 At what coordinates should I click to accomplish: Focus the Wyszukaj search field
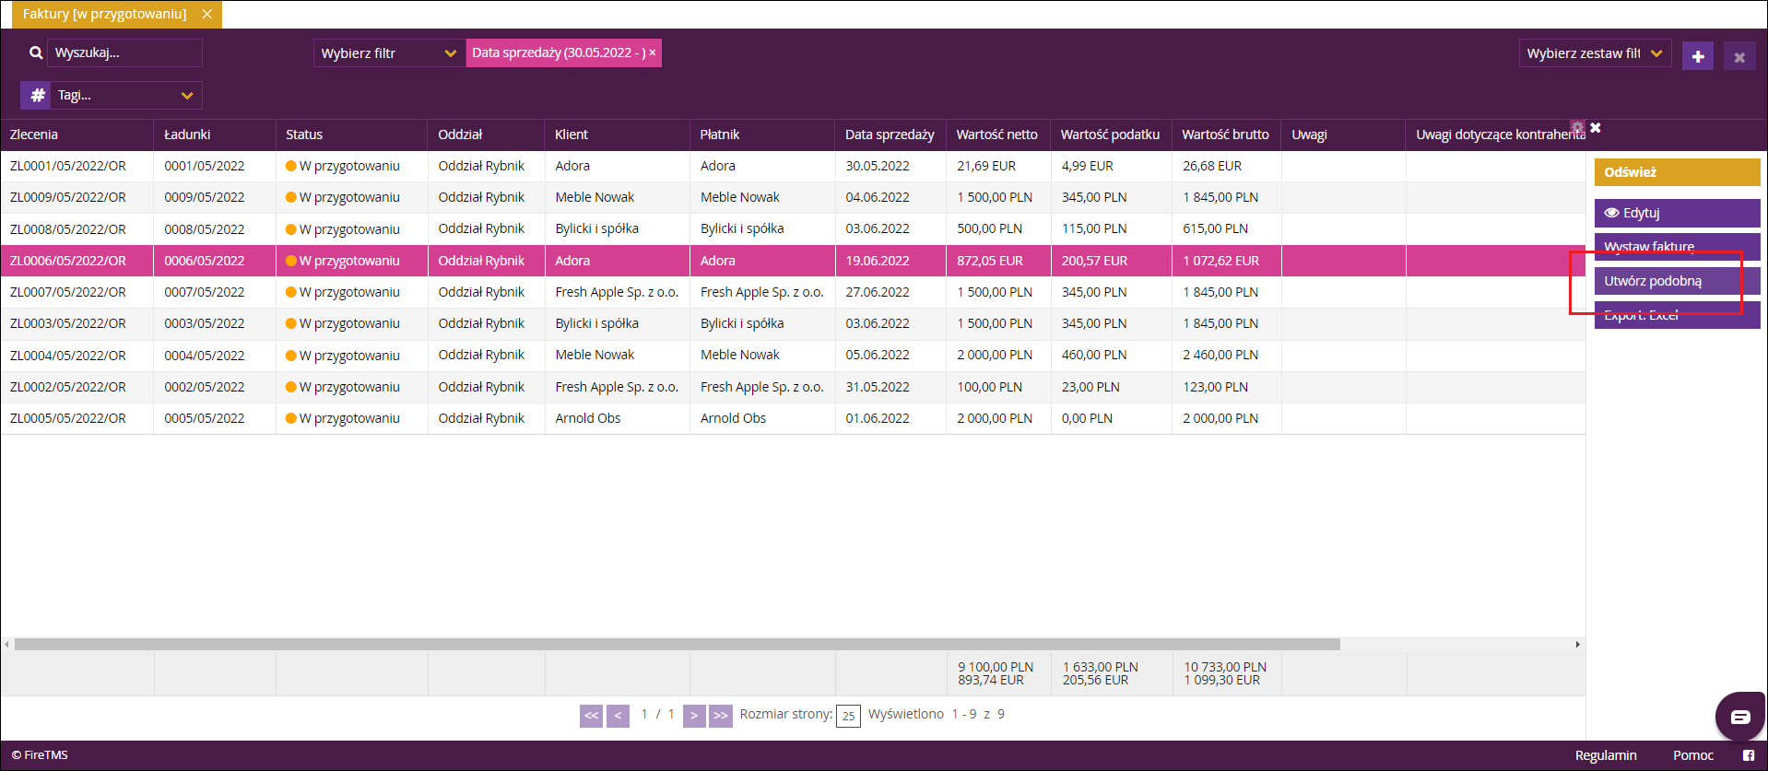[124, 53]
